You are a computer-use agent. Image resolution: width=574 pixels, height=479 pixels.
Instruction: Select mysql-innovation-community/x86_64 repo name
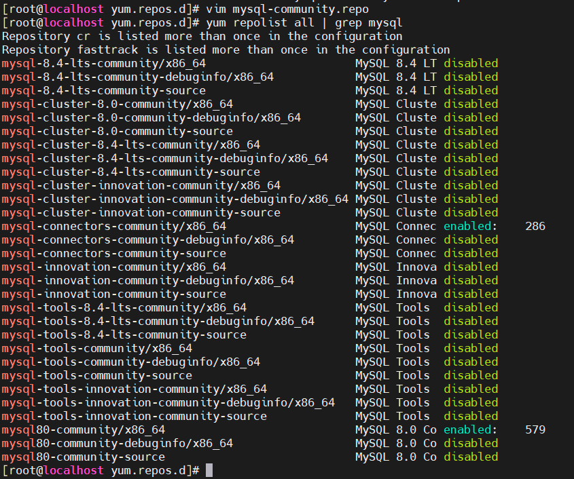coord(114,267)
